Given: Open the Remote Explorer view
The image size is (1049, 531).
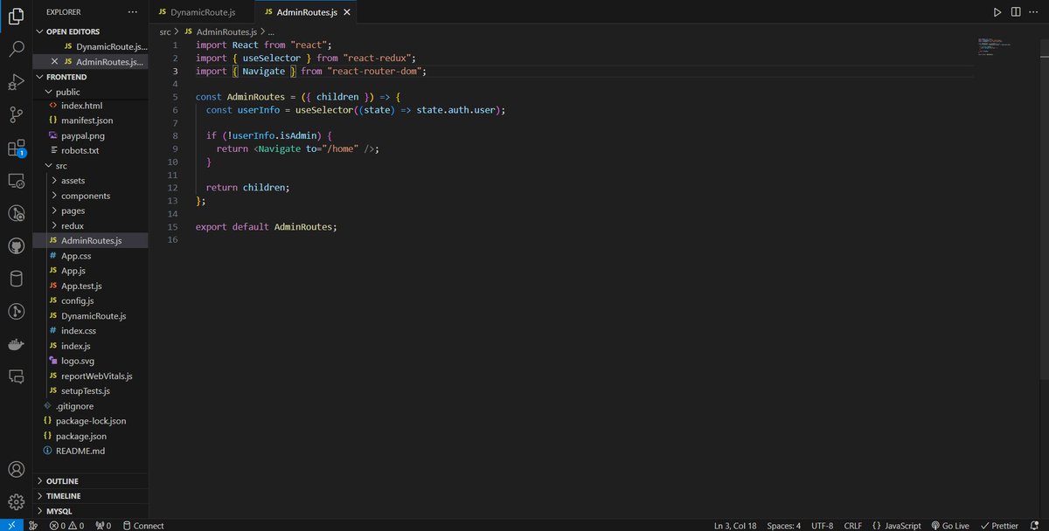Looking at the screenshot, I should tap(16, 181).
